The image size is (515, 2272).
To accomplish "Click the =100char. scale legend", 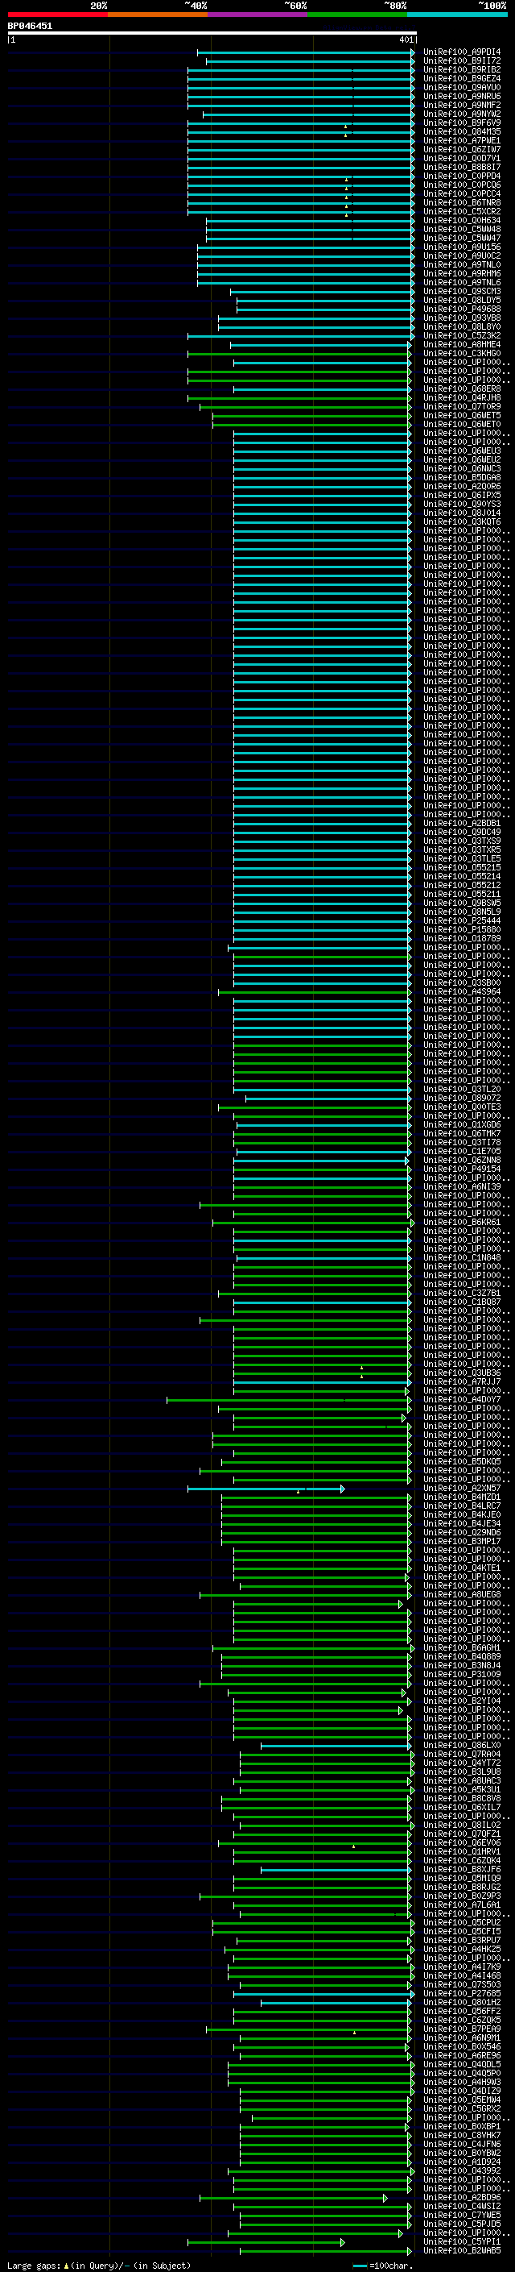I will pos(383,2266).
